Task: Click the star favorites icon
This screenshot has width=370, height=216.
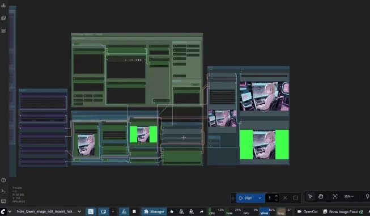Action: [172, 211]
